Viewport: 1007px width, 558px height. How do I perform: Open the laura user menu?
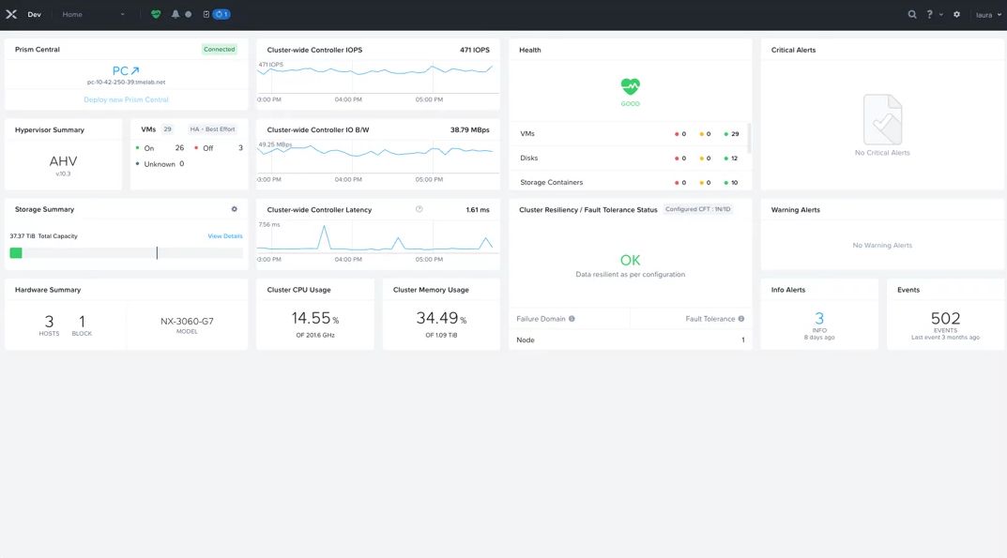(x=988, y=15)
